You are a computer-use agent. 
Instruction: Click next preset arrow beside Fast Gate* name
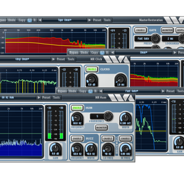[x=163, y=91]
